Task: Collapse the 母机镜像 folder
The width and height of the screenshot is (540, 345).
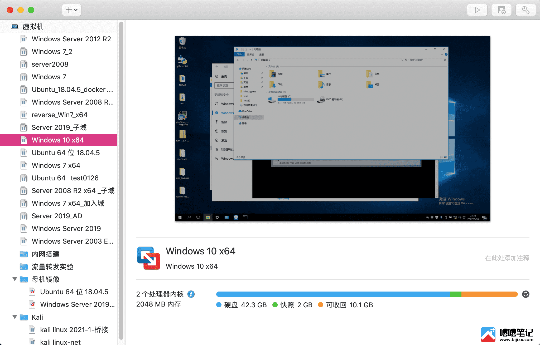Action: click(15, 279)
